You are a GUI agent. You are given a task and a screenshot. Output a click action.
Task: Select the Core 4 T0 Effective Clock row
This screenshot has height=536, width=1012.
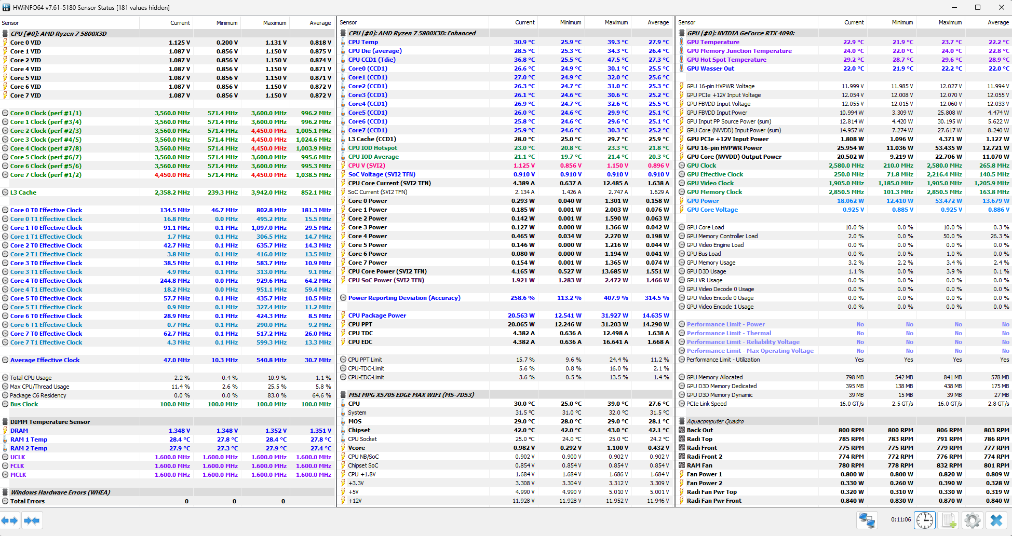(167, 281)
